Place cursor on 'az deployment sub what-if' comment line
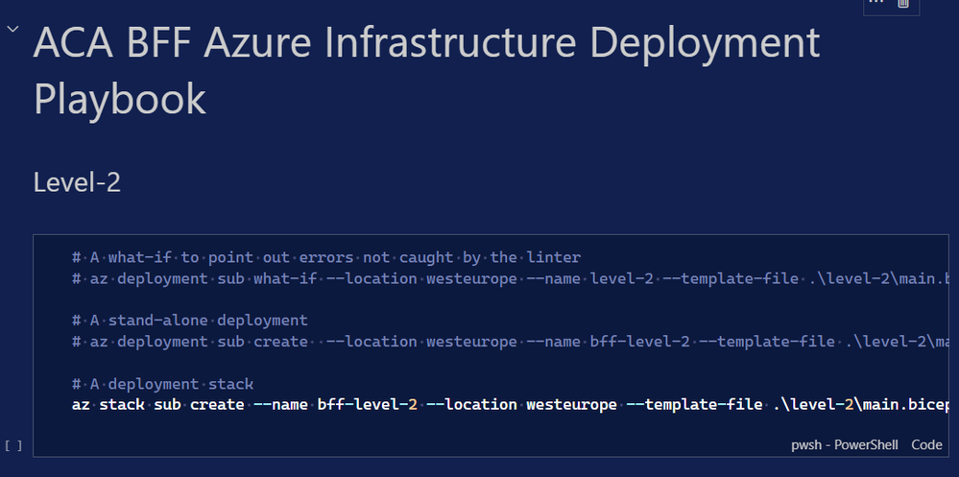This screenshot has height=477, width=959. point(510,279)
